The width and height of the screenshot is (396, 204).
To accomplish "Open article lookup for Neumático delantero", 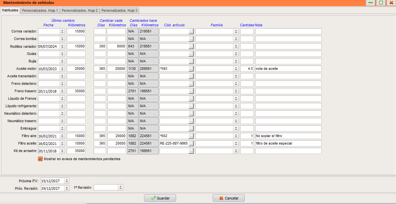I will pyautogui.click(x=191, y=114).
